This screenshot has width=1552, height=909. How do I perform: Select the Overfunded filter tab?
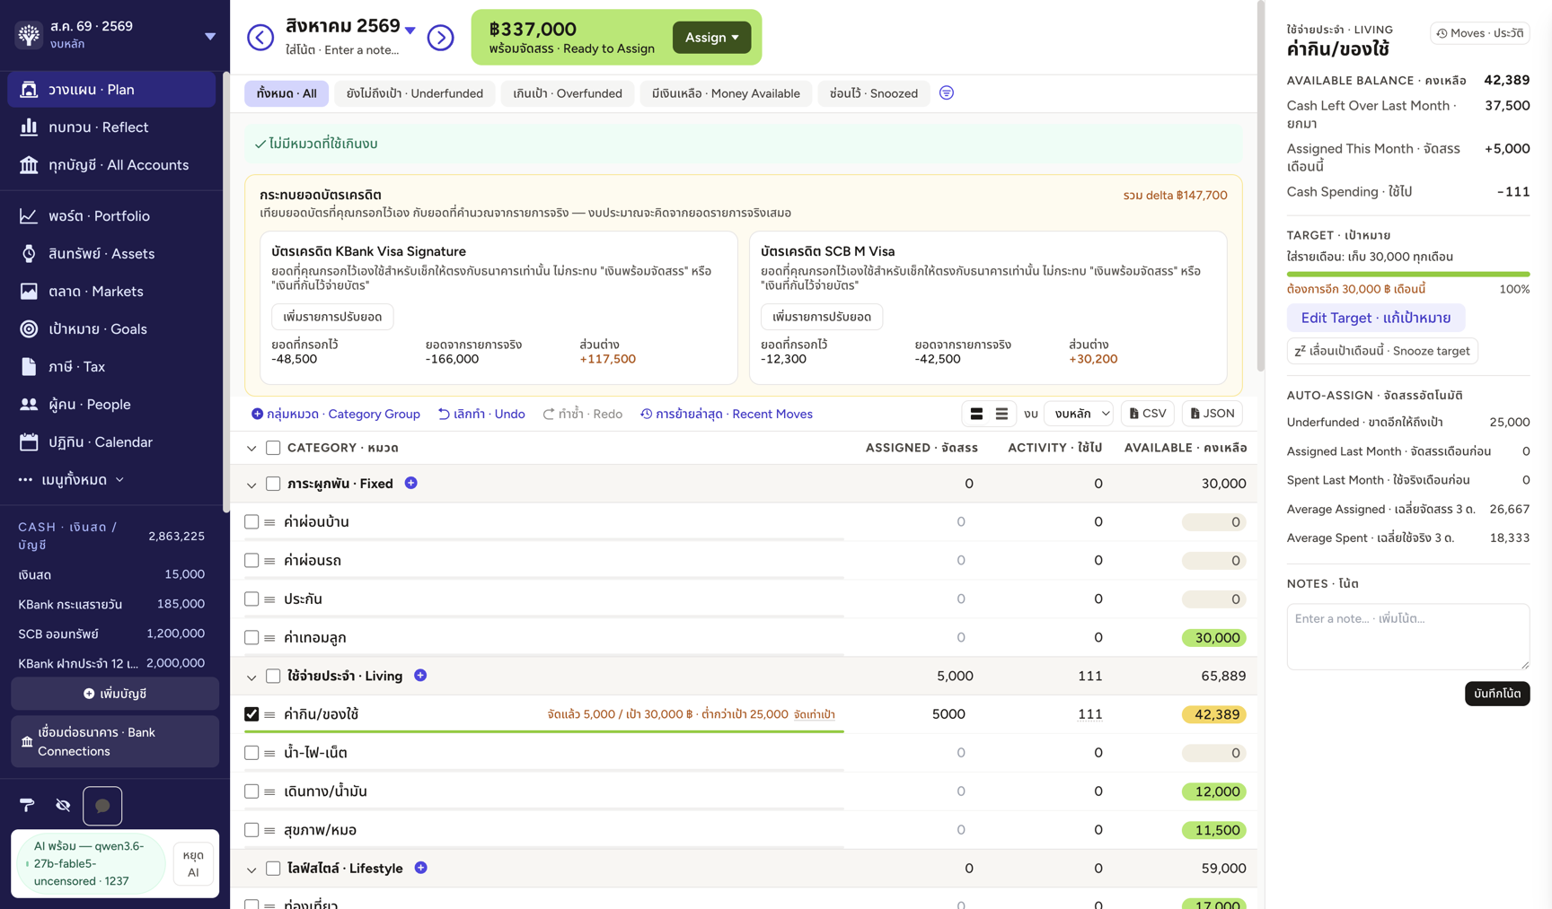[x=568, y=93]
